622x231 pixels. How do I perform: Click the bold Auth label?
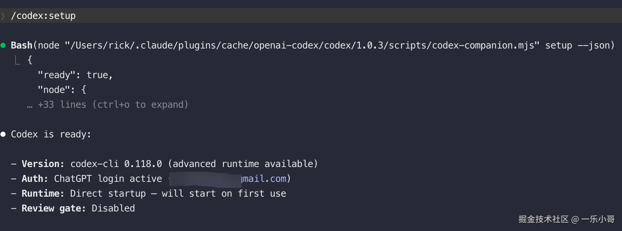[35, 179]
